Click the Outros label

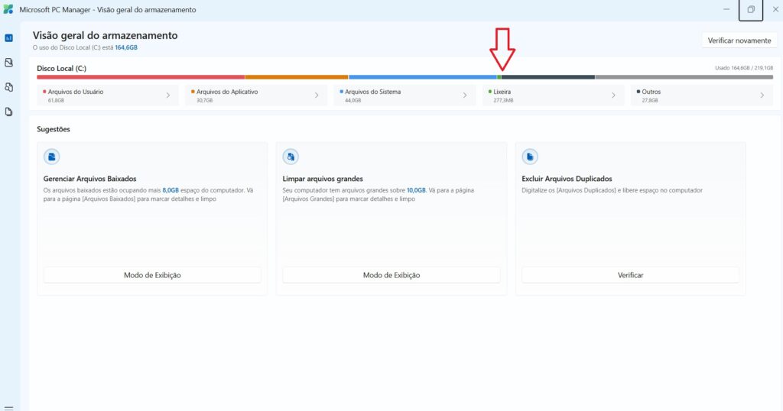point(651,92)
